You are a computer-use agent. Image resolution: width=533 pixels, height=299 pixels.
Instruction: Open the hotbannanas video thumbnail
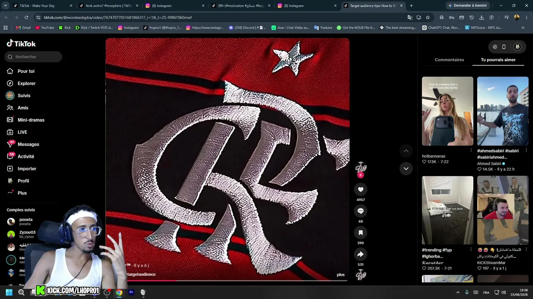click(x=447, y=111)
